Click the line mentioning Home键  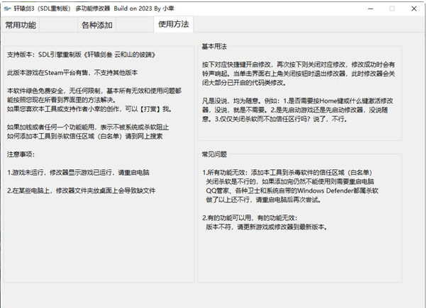(298, 101)
